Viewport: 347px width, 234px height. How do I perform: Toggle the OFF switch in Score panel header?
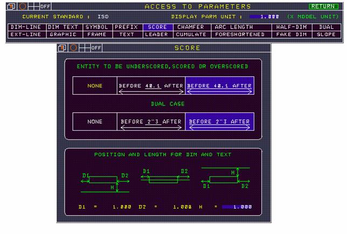(x=96, y=48)
